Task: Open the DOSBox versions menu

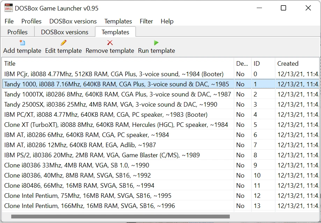Action: click(x=73, y=21)
